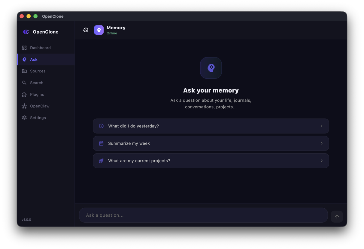Image resolution: width=364 pixels, height=249 pixels.
Task: Click the rocket icon on the projects suggestion
Action: point(101,161)
